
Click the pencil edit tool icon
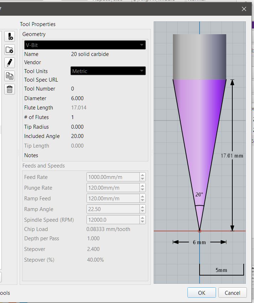point(10,63)
